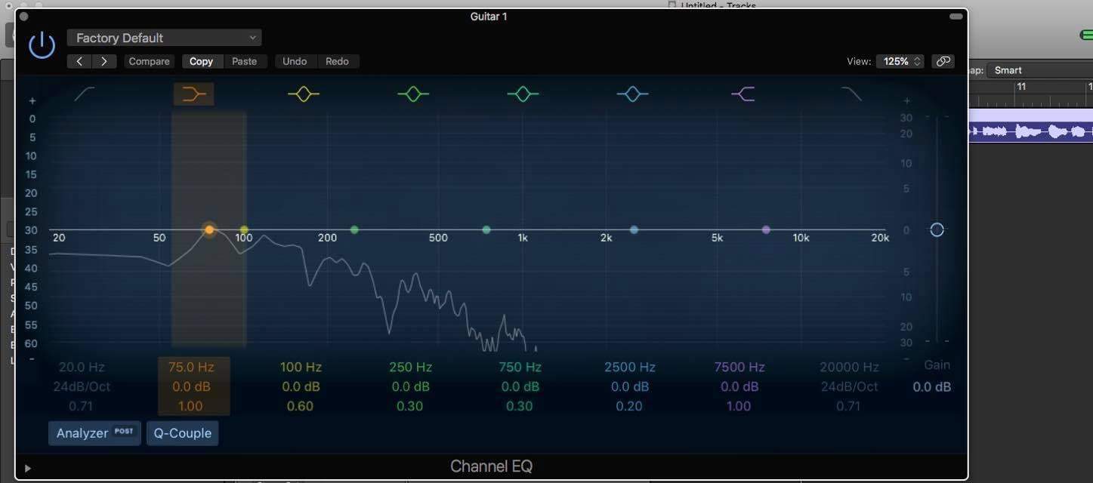Toggle the Q-Couple button
The height and width of the screenshot is (483, 1093).
click(182, 433)
